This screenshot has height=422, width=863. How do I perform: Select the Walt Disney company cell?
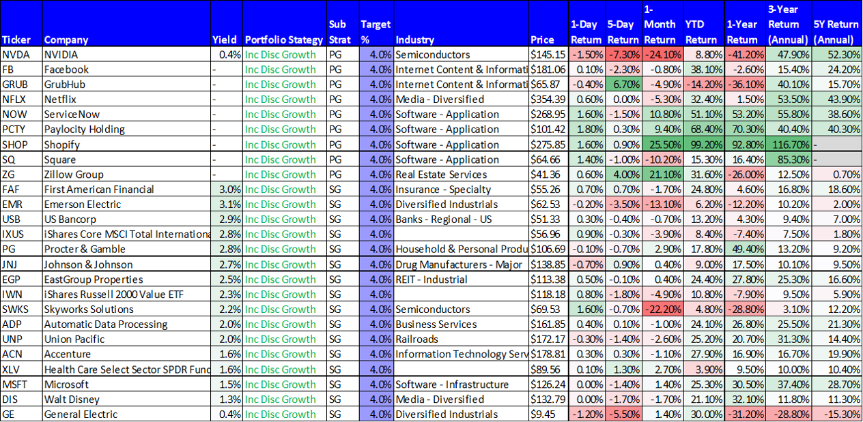(x=126, y=400)
